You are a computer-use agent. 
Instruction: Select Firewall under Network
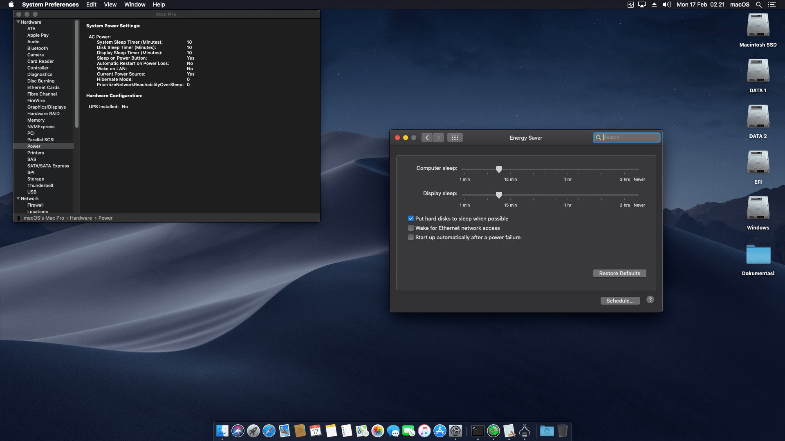click(35, 205)
